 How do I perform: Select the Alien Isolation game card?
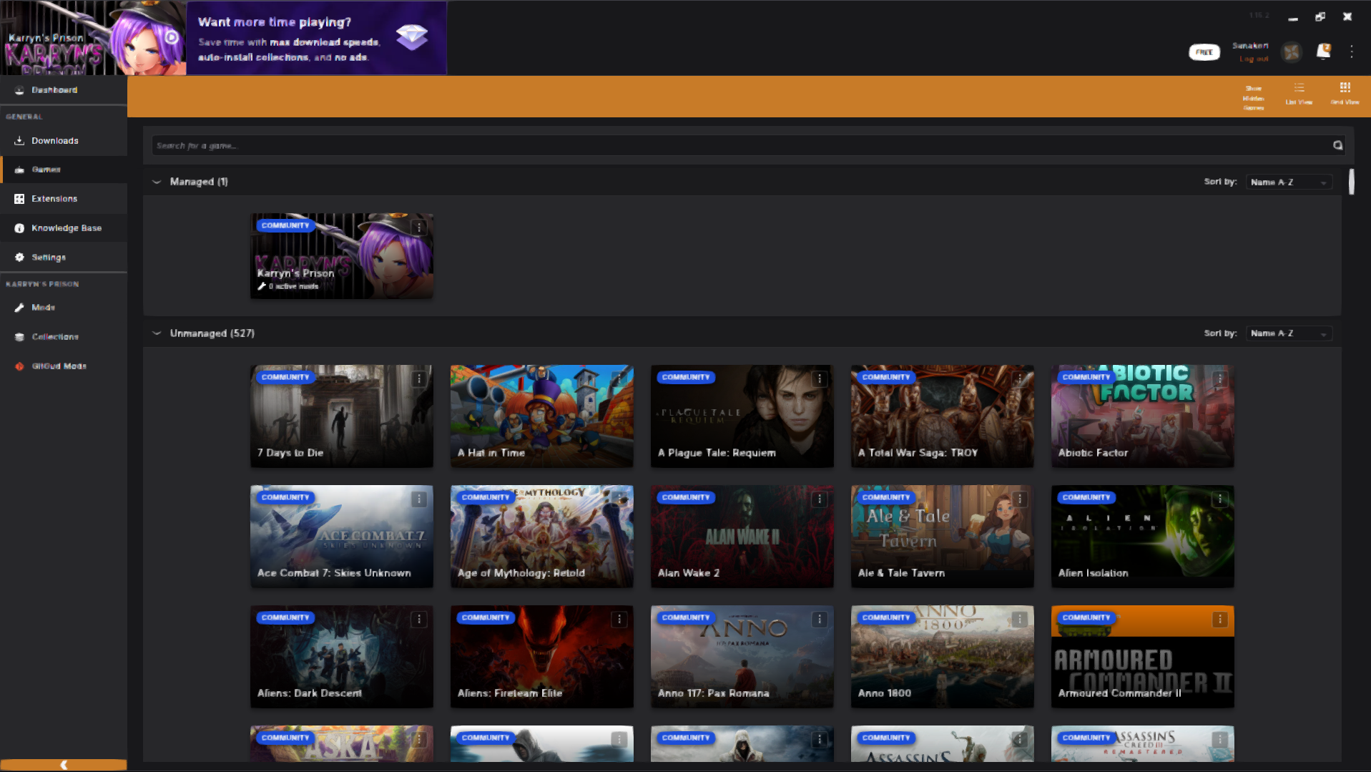click(1143, 537)
